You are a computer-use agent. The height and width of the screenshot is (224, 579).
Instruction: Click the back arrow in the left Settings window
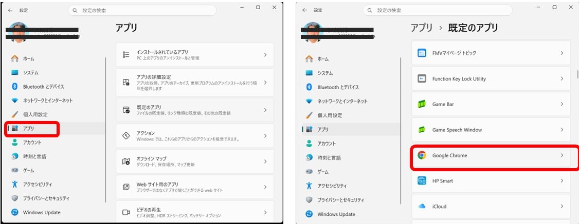[x=10, y=10]
